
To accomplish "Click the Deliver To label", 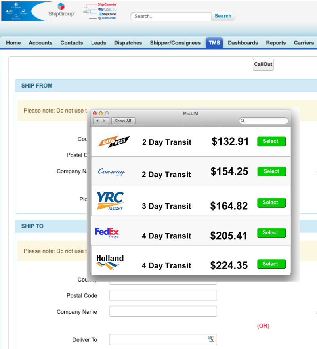I will point(84,340).
